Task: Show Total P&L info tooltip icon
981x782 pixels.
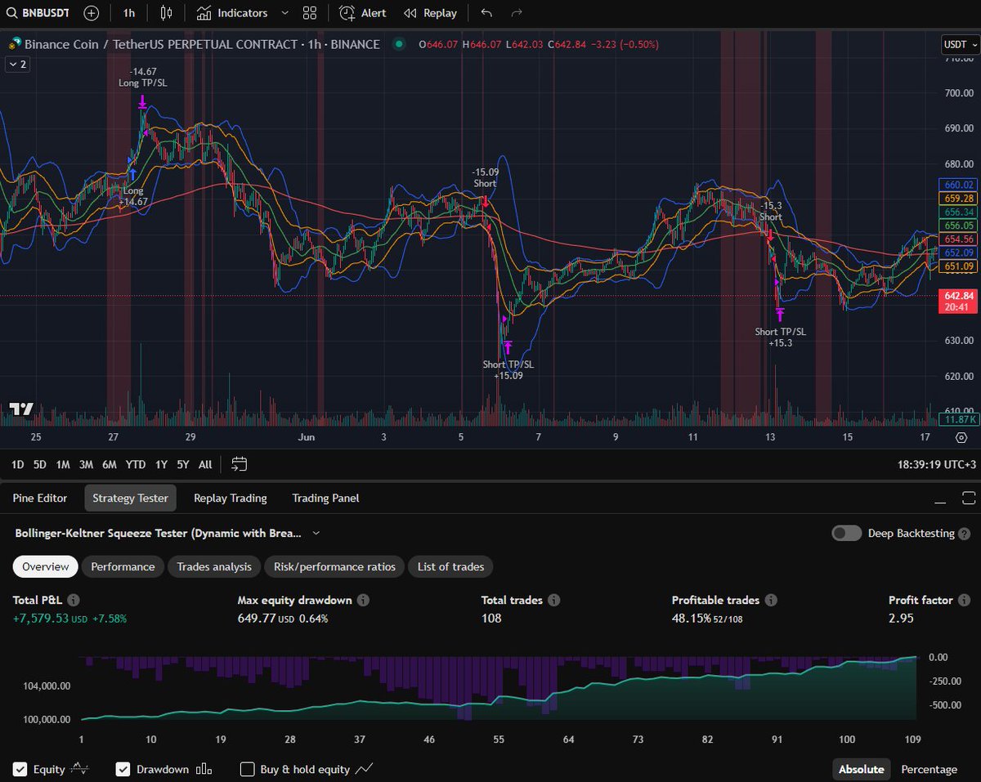Action: point(74,600)
